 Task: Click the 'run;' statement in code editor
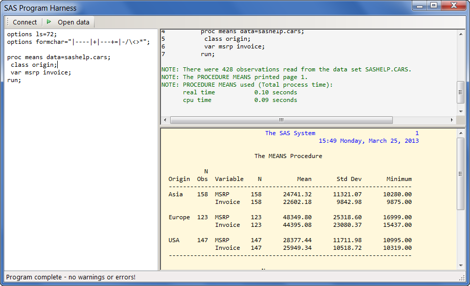[x=14, y=80]
